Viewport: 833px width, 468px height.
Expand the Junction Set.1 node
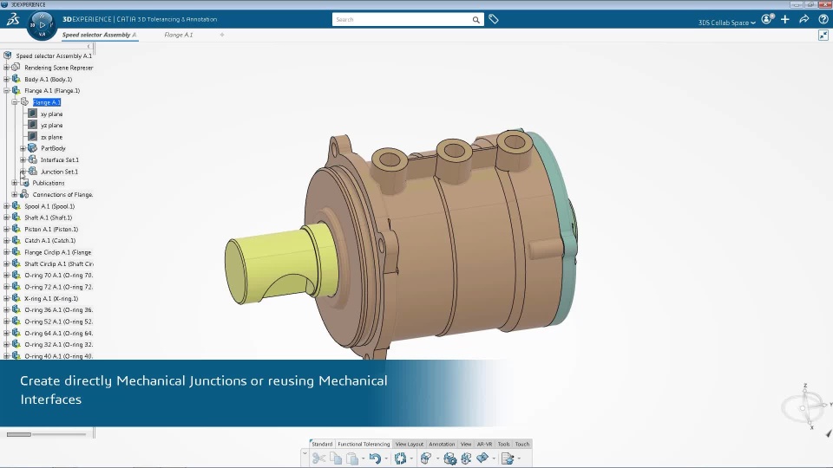23,172
